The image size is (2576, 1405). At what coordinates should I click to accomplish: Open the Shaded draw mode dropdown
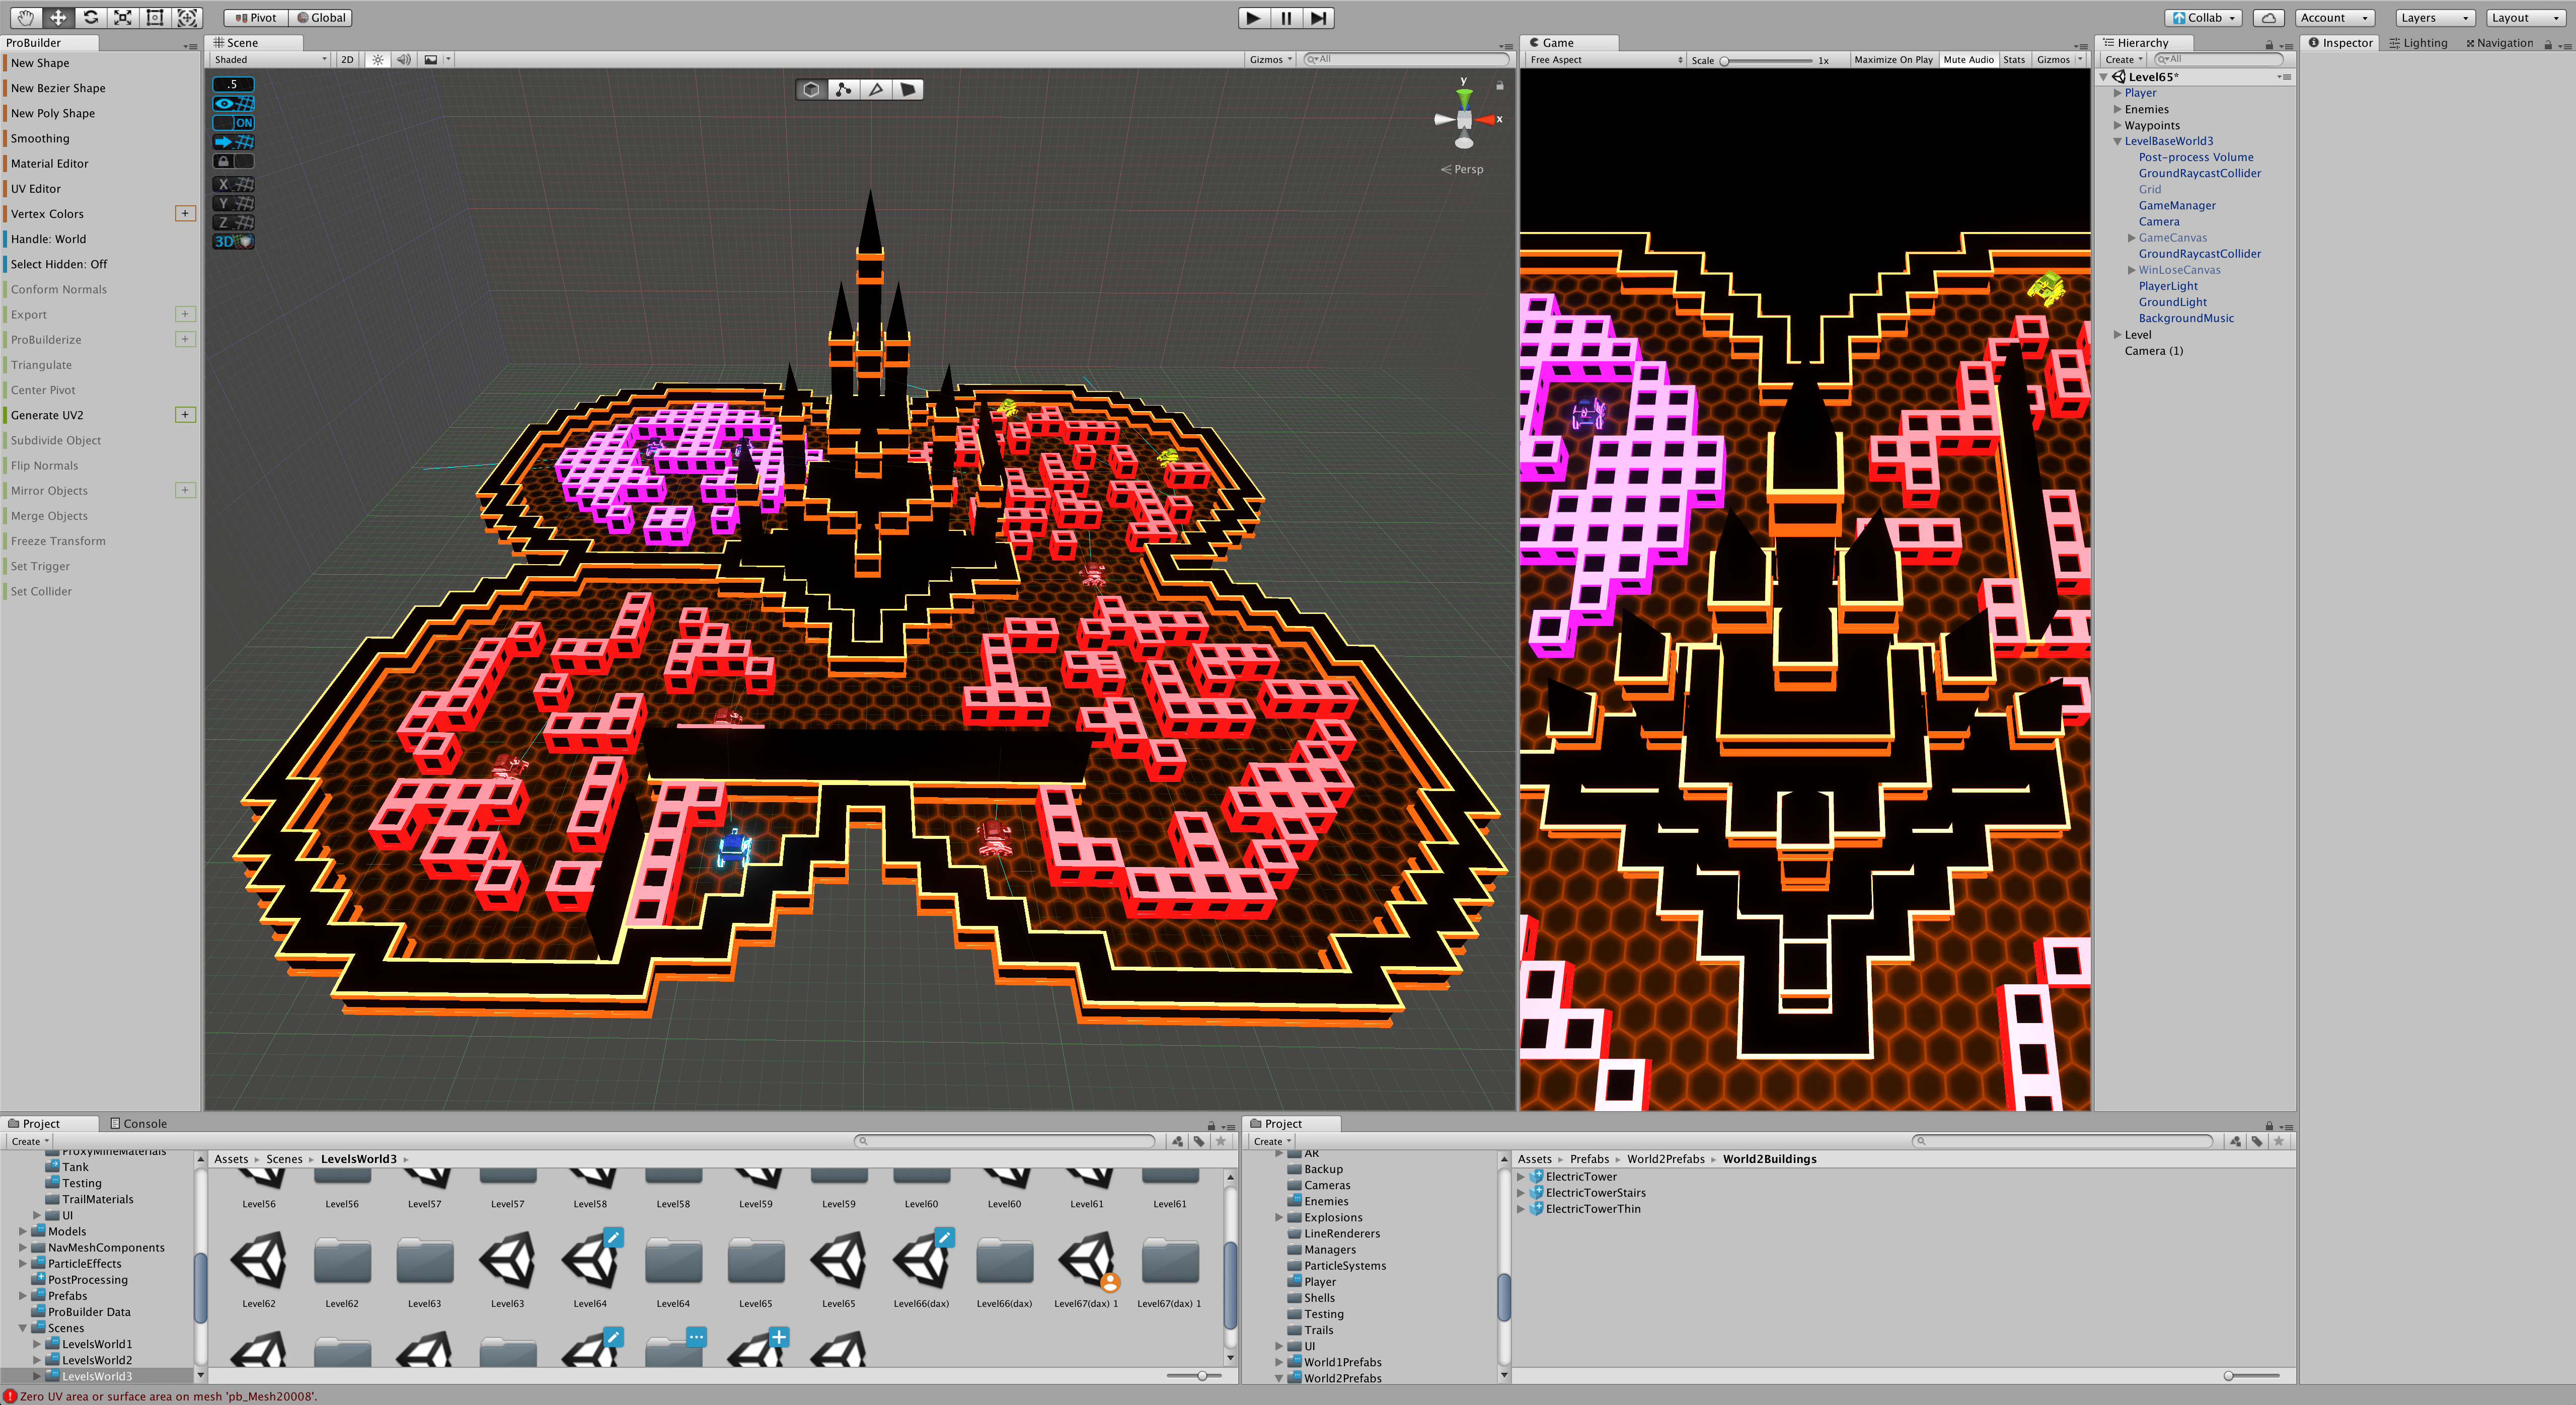pyautogui.click(x=270, y=60)
